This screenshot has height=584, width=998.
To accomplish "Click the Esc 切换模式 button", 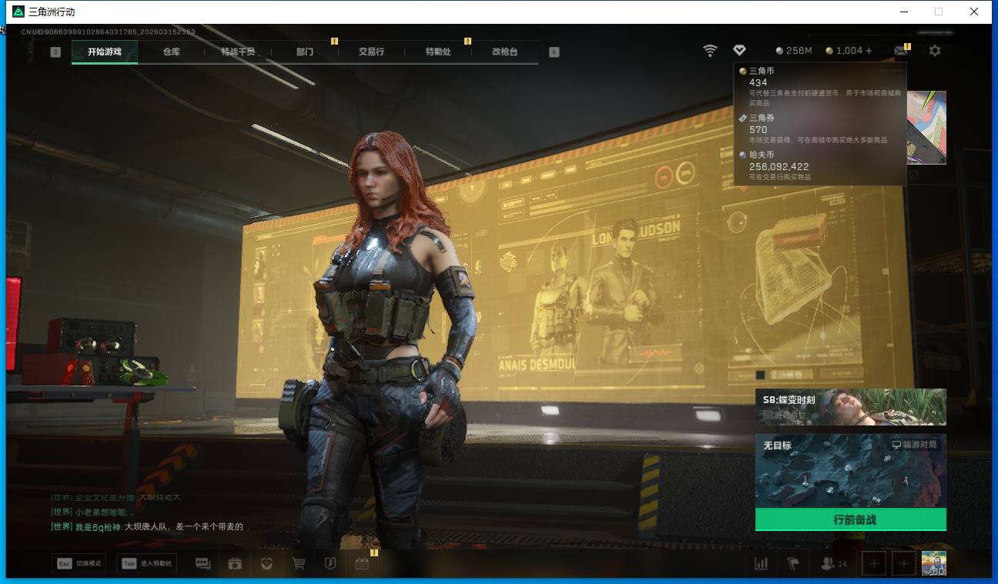I will pos(79,563).
